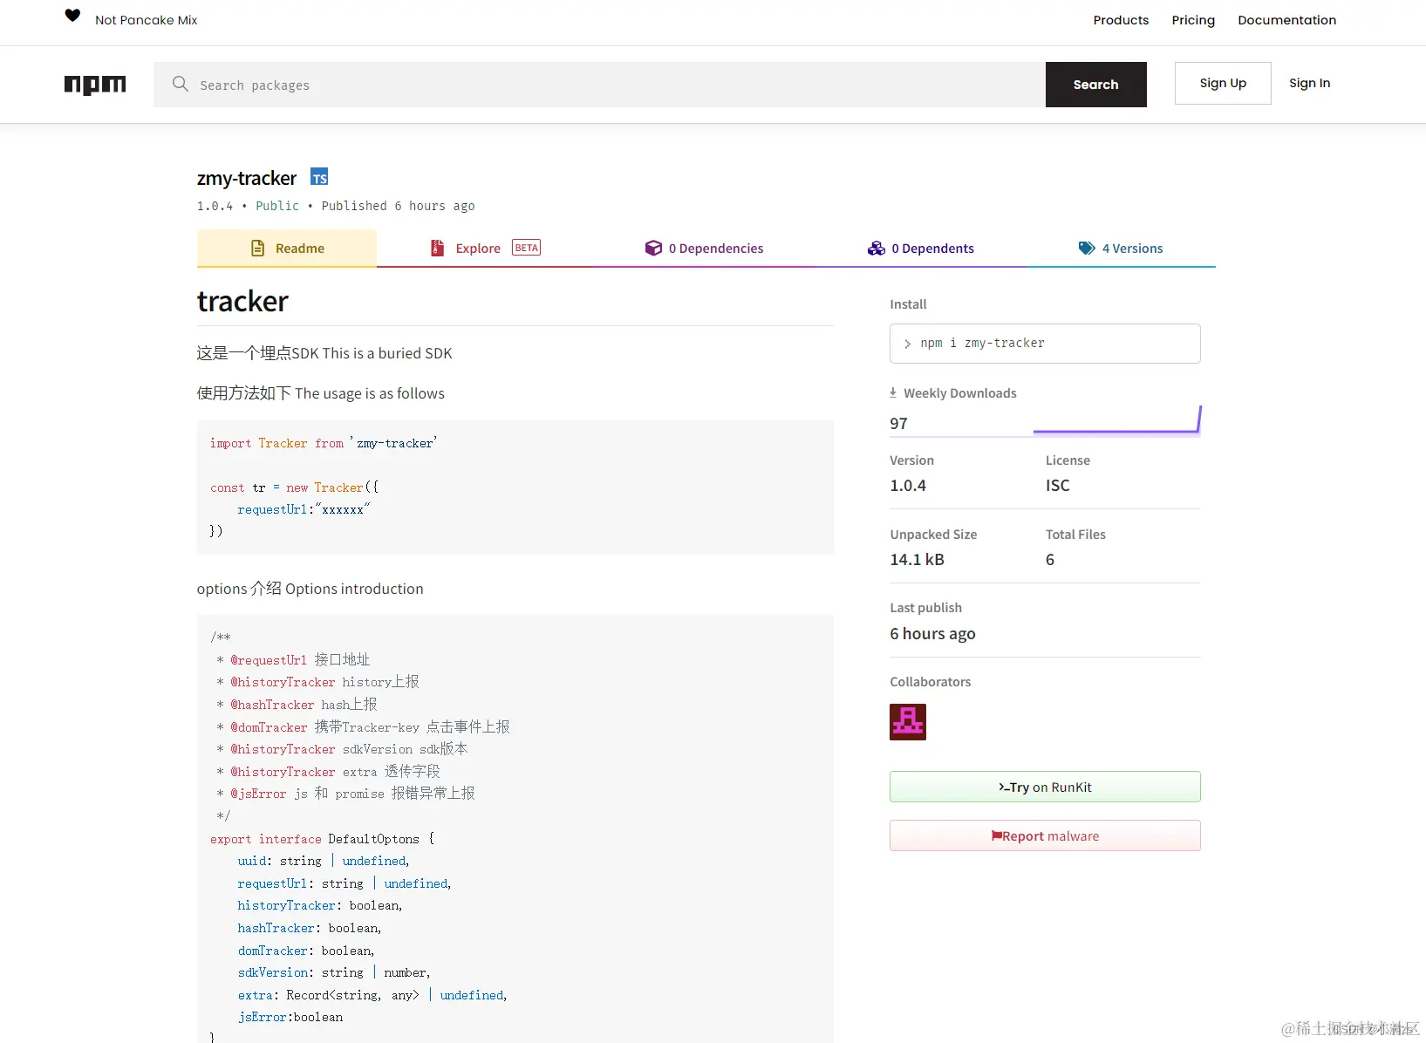
Task: Click the weekly downloads count 97
Action: [898, 424]
